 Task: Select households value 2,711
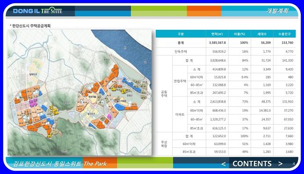(267, 136)
